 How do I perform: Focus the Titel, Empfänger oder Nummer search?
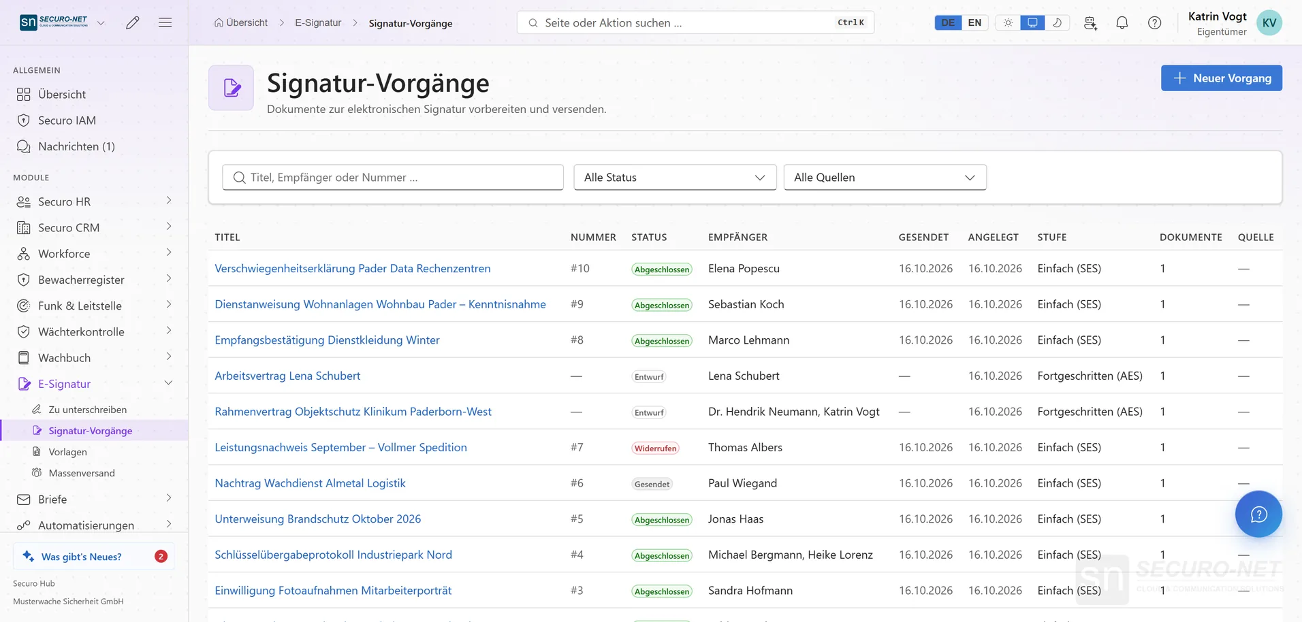[393, 178]
